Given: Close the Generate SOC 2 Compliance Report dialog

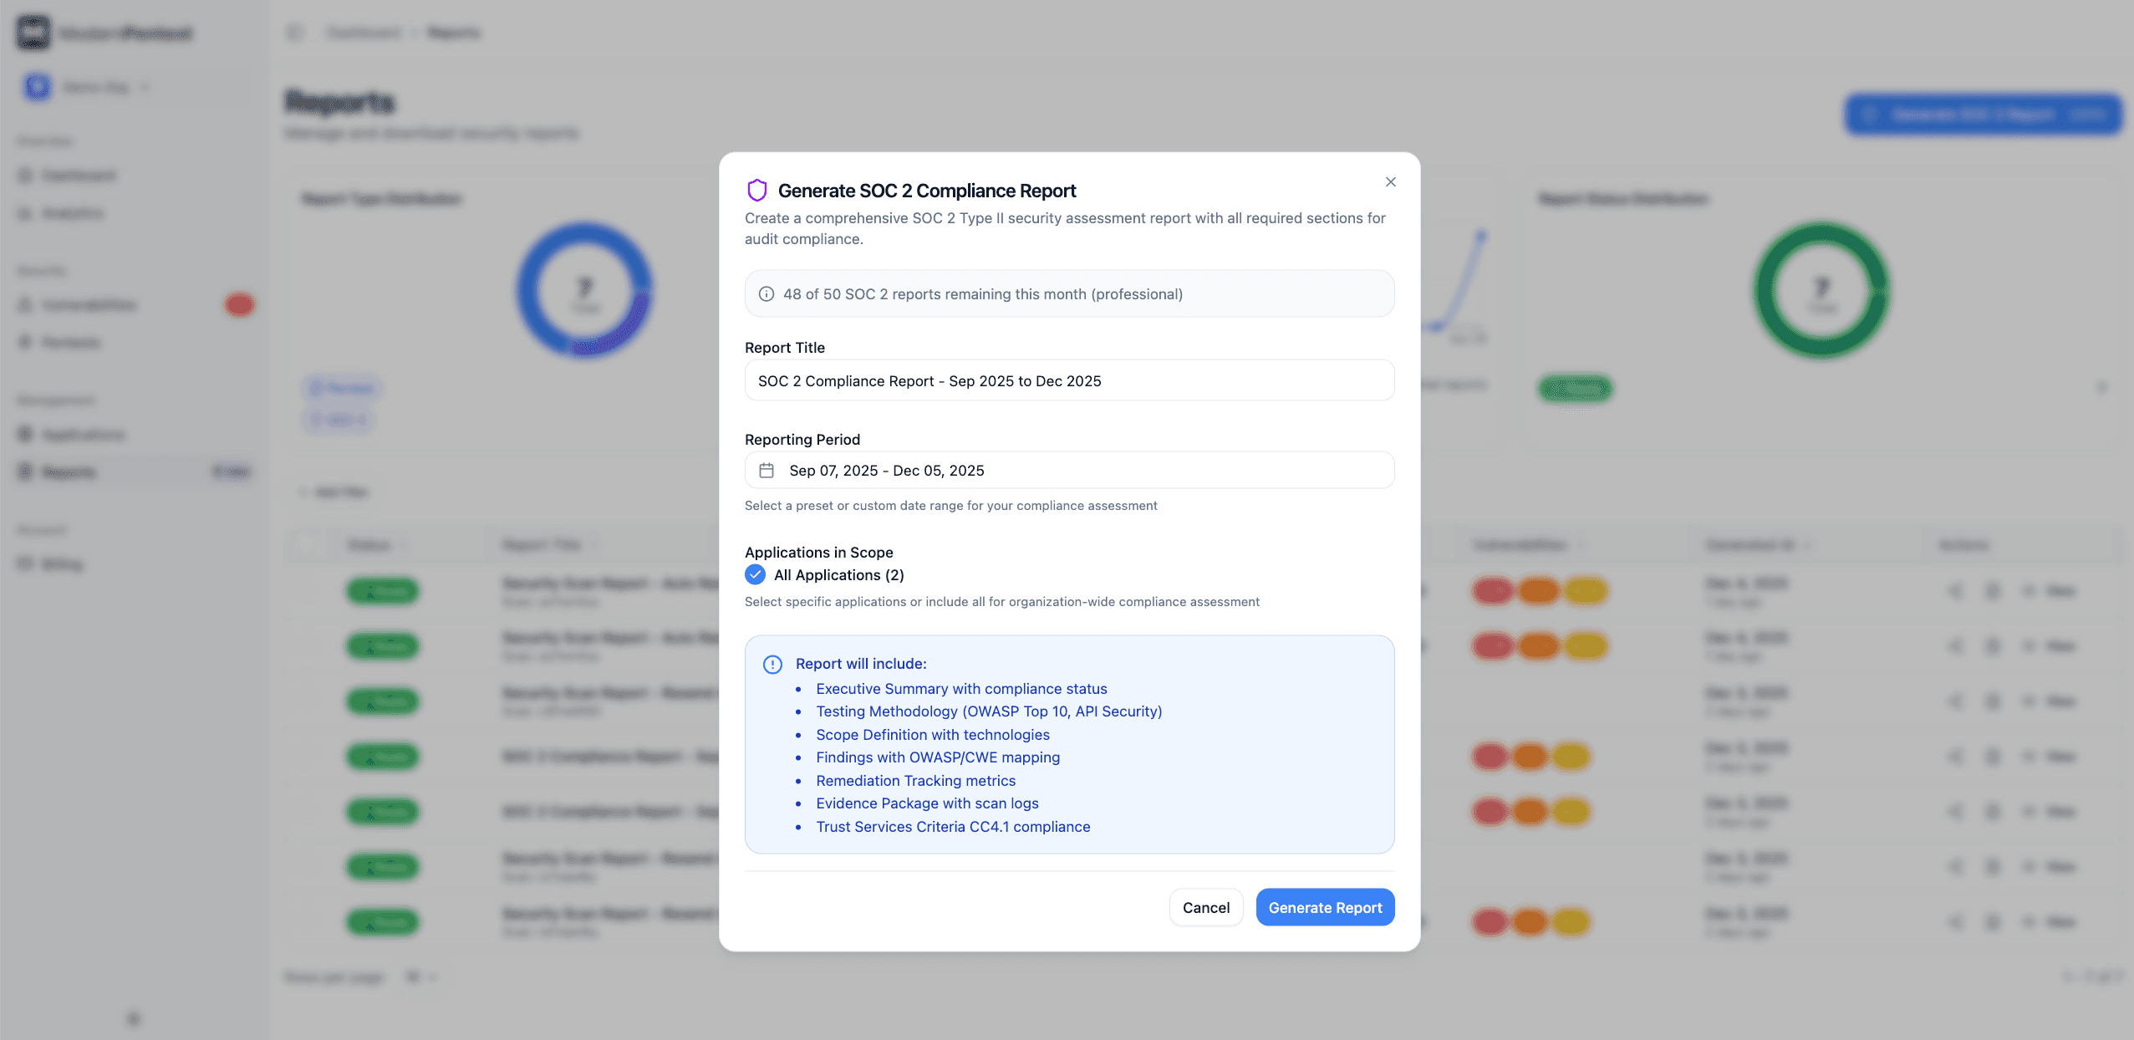Looking at the screenshot, I should coord(1390,182).
